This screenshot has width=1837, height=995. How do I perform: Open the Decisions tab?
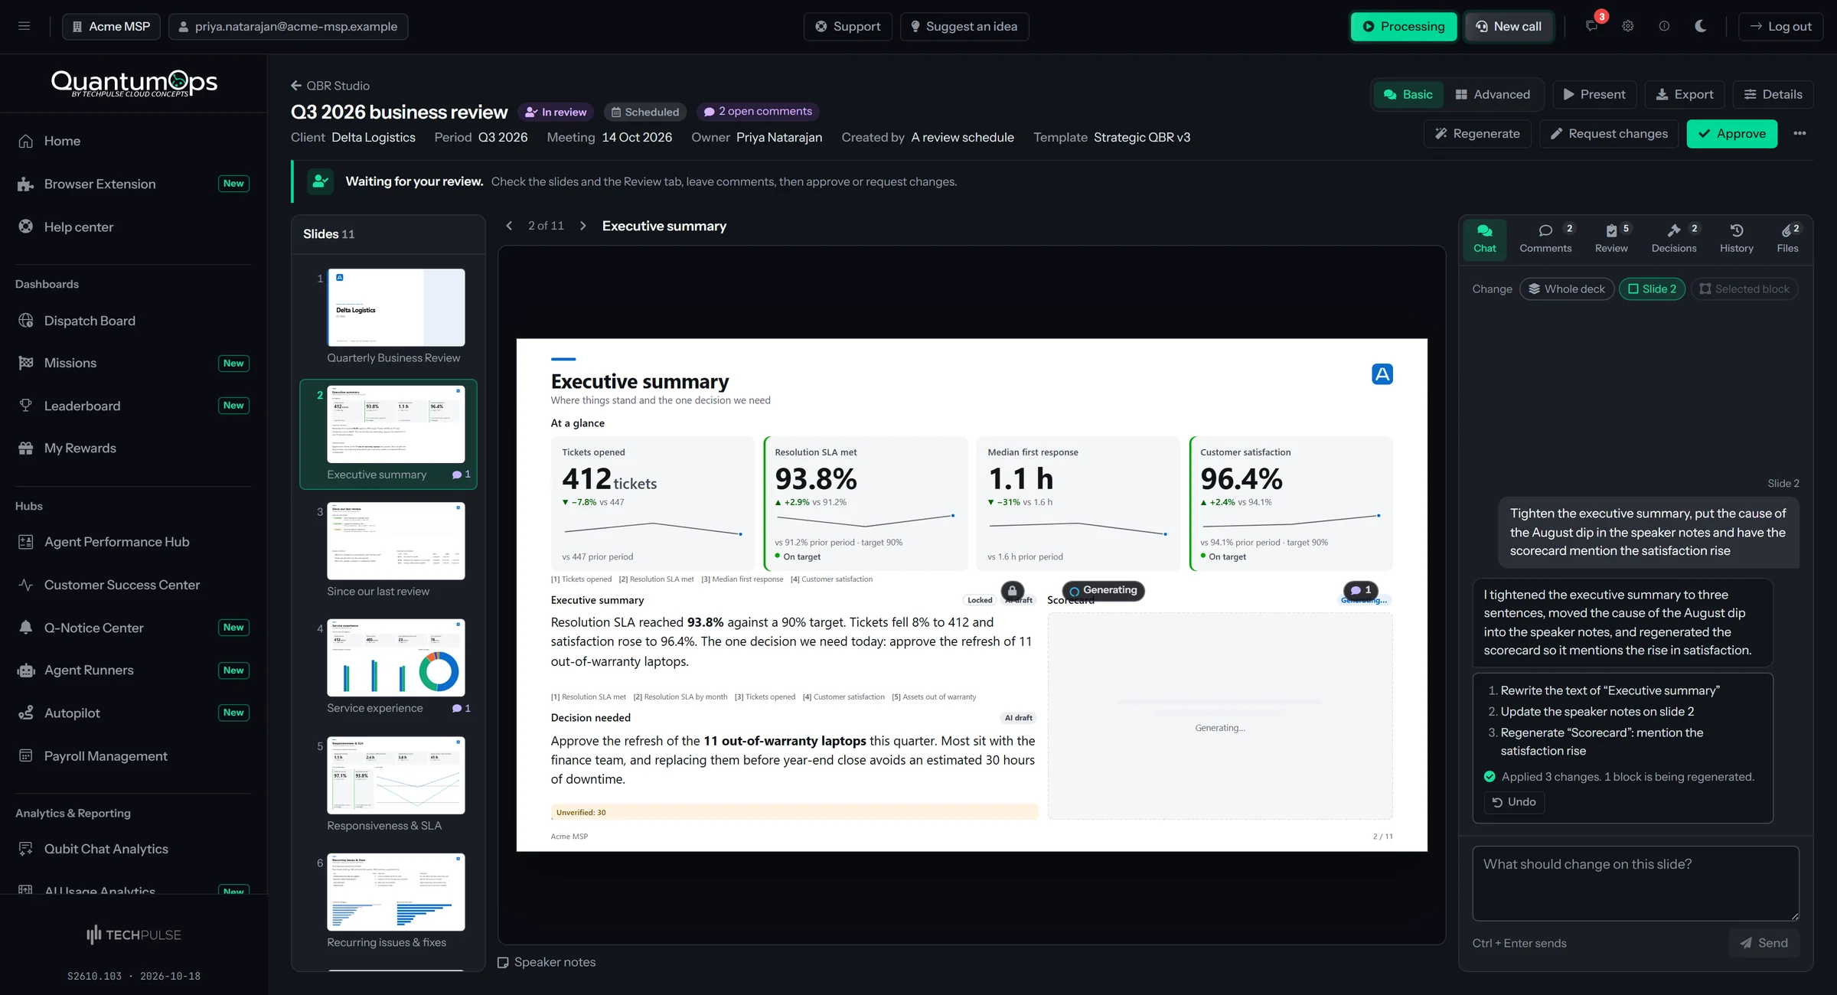click(1674, 238)
